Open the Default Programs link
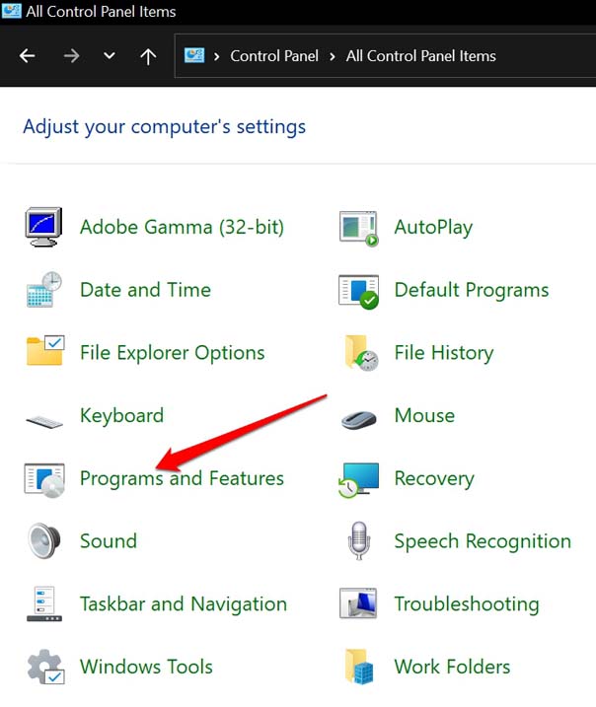596x707 pixels. point(471,290)
